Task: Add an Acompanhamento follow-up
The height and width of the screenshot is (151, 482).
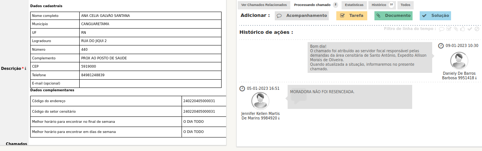Action: pos(302,16)
